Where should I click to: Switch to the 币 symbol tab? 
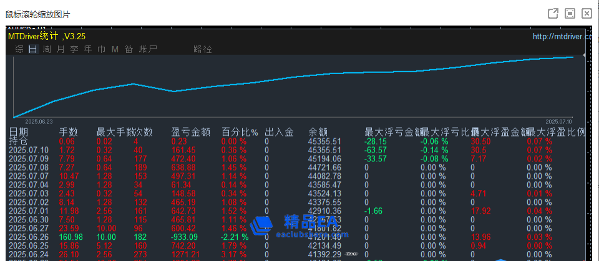tap(102, 49)
